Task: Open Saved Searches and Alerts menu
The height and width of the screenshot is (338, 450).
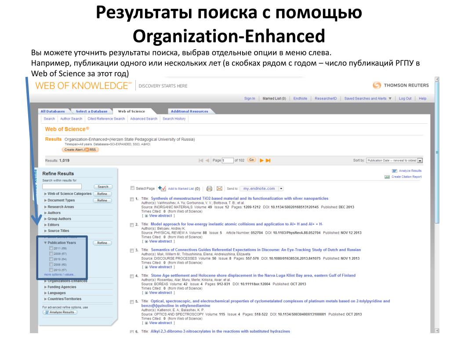Action: click(368, 99)
